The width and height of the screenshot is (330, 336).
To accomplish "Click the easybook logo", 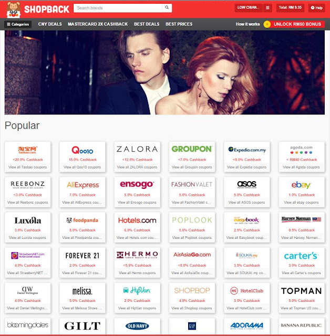I will pyautogui.click(x=246, y=220).
